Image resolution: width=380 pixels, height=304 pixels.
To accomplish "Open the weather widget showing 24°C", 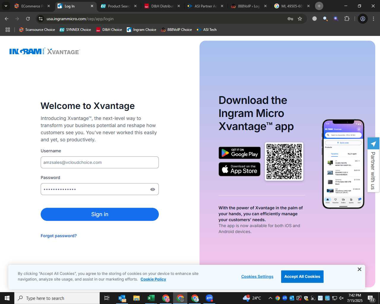I will [x=252, y=298].
